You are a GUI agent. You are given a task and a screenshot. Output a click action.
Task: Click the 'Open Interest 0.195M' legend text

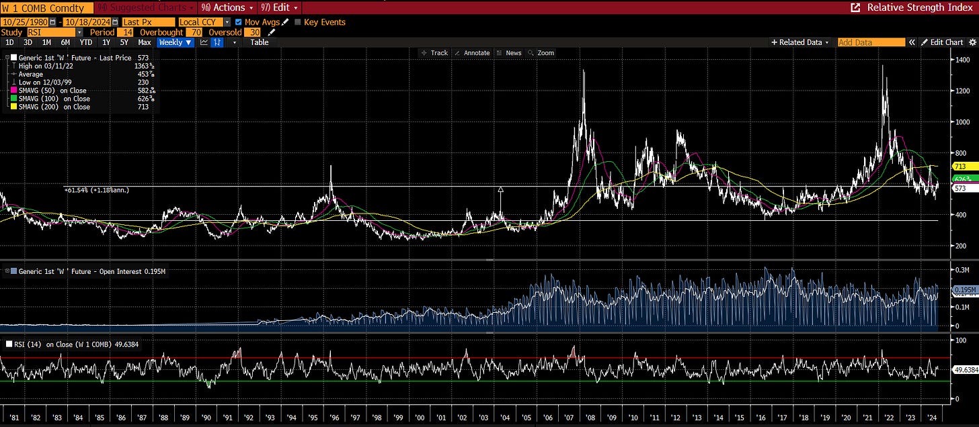click(x=134, y=271)
